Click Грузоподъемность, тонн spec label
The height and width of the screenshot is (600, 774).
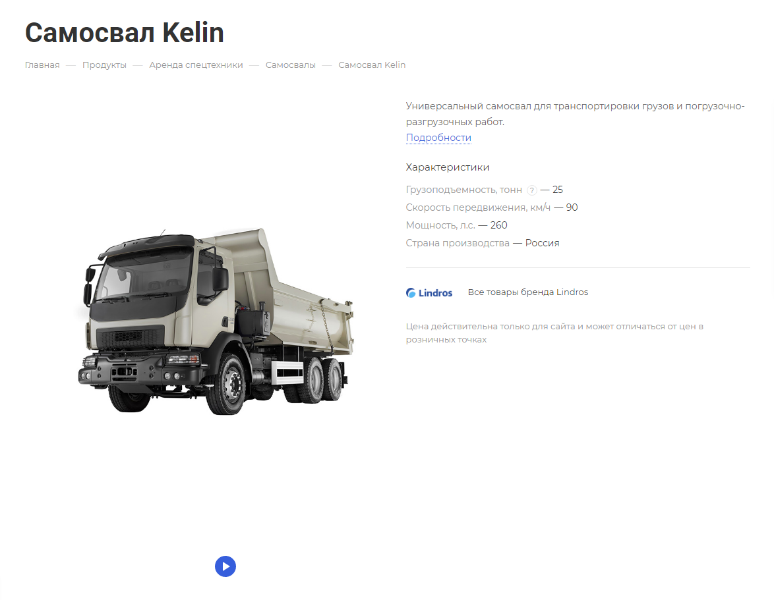tap(463, 190)
